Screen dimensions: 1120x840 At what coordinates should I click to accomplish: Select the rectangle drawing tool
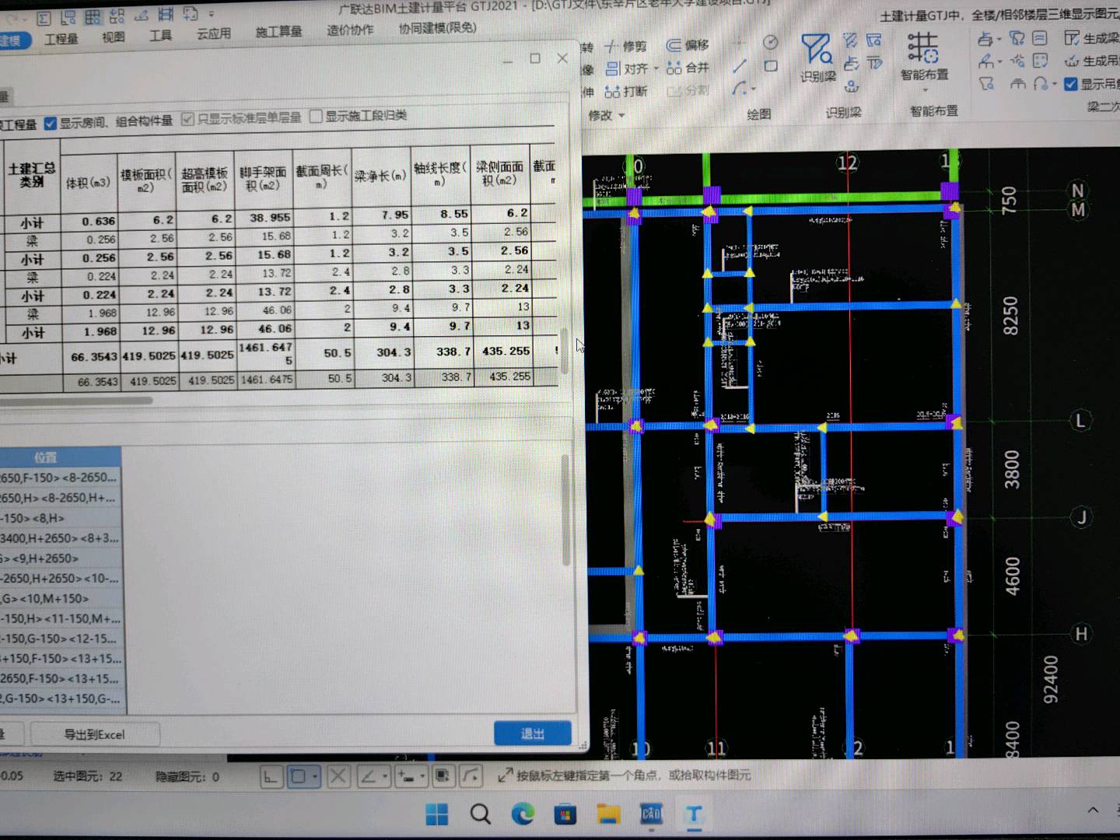coord(771,66)
